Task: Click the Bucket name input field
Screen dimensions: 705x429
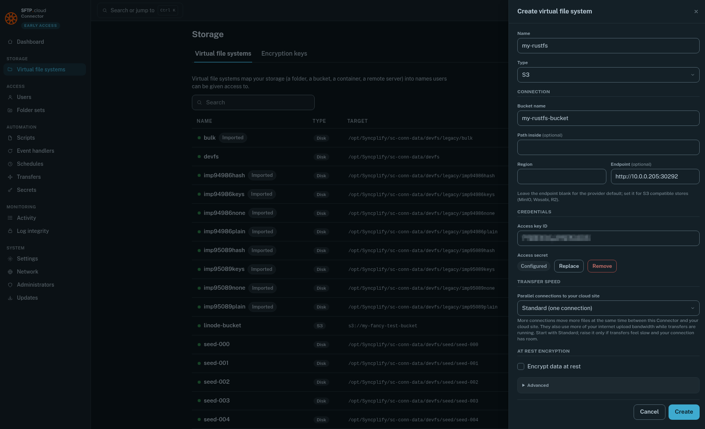Action: pyautogui.click(x=608, y=118)
